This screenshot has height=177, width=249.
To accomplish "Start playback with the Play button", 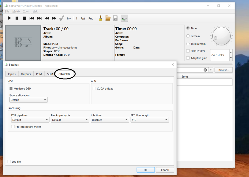I will pos(9,18).
